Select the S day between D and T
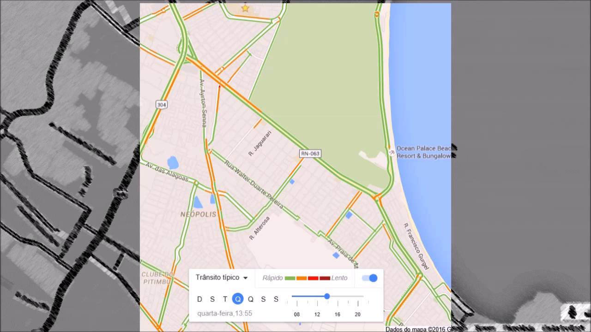591x332 pixels. (x=212, y=299)
